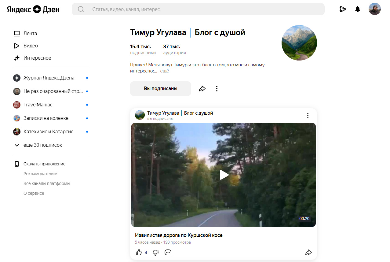Viewport: 390px width, 262px height.
Task: Click the 00:20 video duration badge
Action: pos(304,219)
